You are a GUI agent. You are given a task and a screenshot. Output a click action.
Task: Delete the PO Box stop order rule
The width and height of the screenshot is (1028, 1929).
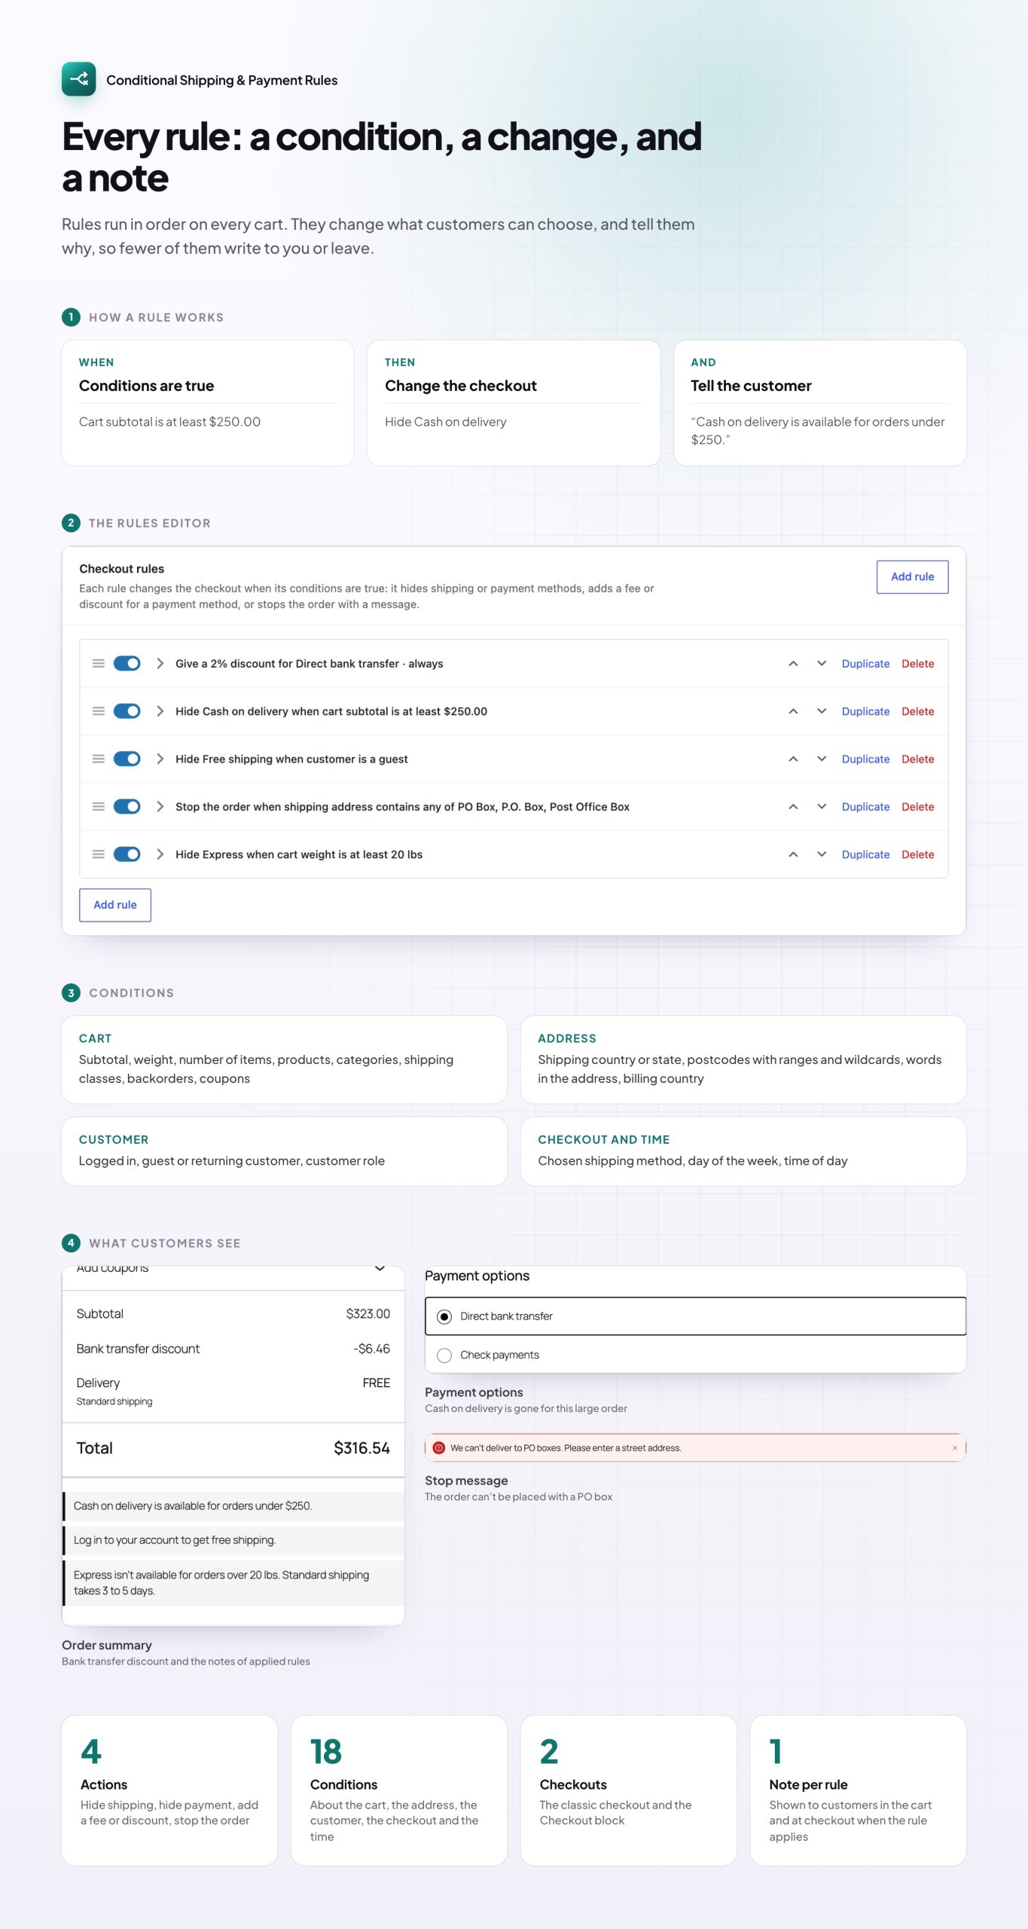pyautogui.click(x=917, y=806)
